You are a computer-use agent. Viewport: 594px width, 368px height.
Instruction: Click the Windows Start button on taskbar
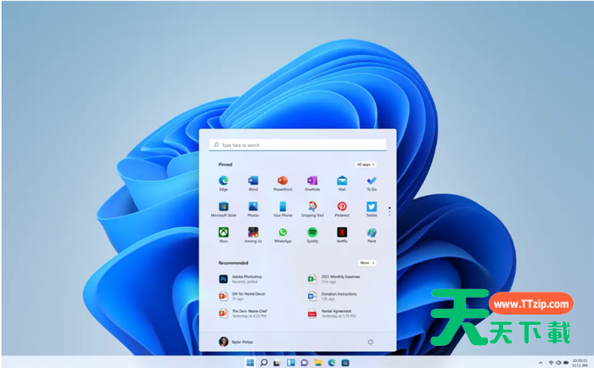250,363
